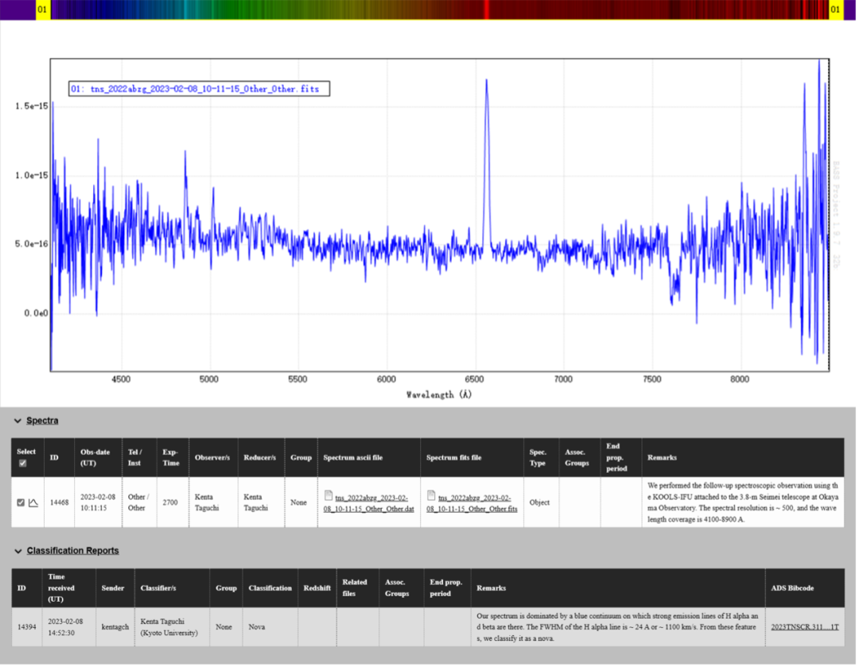Open the ADS Bibcode 2023TNSCR.311 link
Viewport: 859px width, 667px height.
pos(804,626)
